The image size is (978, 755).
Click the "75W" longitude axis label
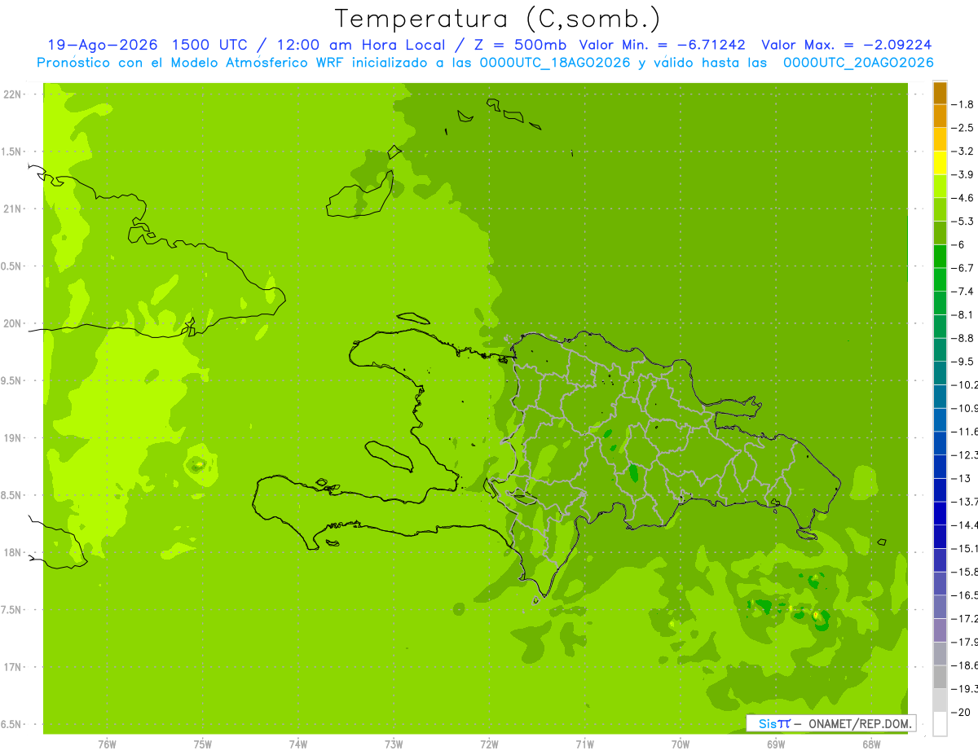click(x=203, y=744)
